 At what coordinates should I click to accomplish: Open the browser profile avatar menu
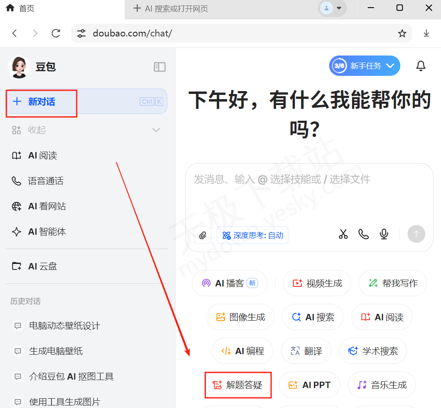(x=332, y=8)
